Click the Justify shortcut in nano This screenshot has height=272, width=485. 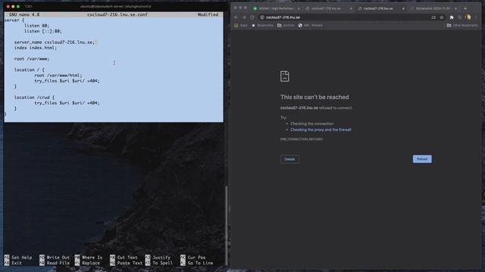pyautogui.click(x=158, y=257)
